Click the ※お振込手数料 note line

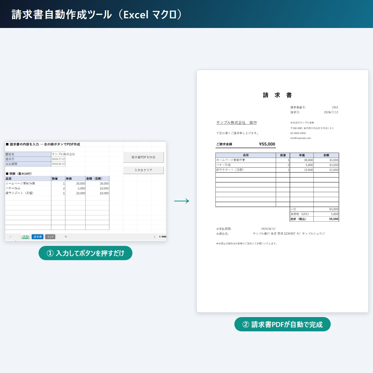(x=247, y=243)
